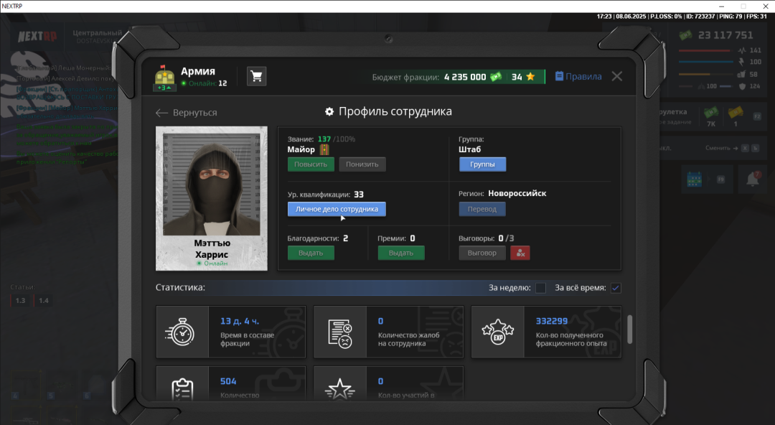775x425 pixels.
Task: Open 'Личное дело сотрудника' file
Action: (337, 209)
